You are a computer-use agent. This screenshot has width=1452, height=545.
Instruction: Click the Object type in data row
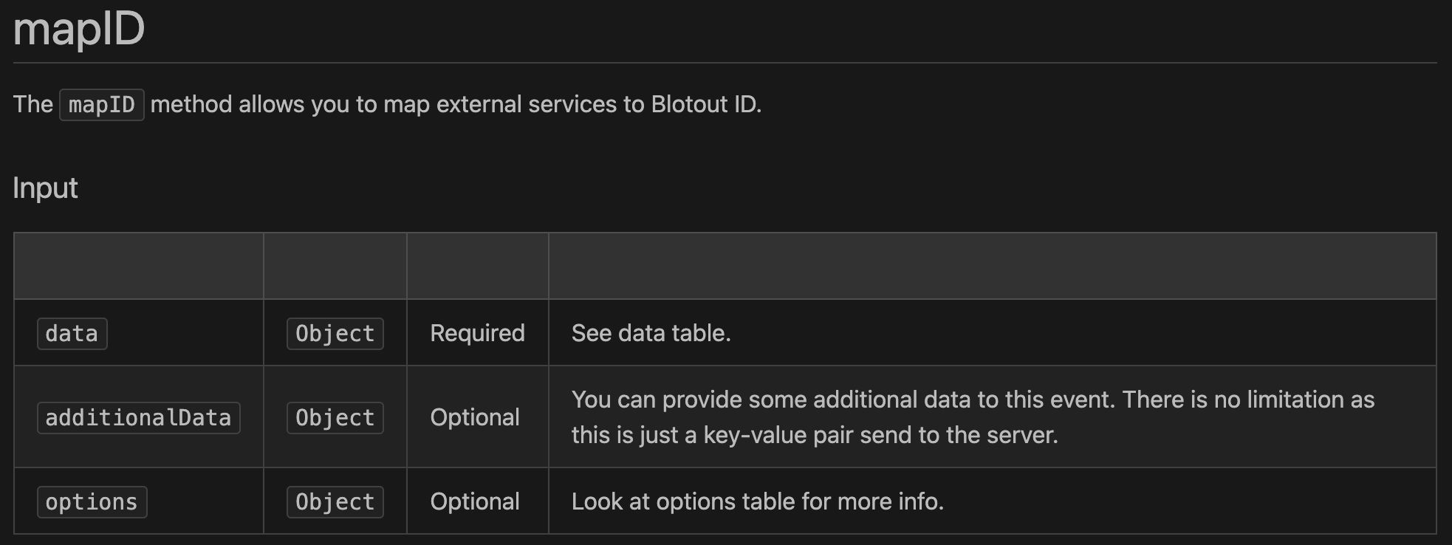335,334
